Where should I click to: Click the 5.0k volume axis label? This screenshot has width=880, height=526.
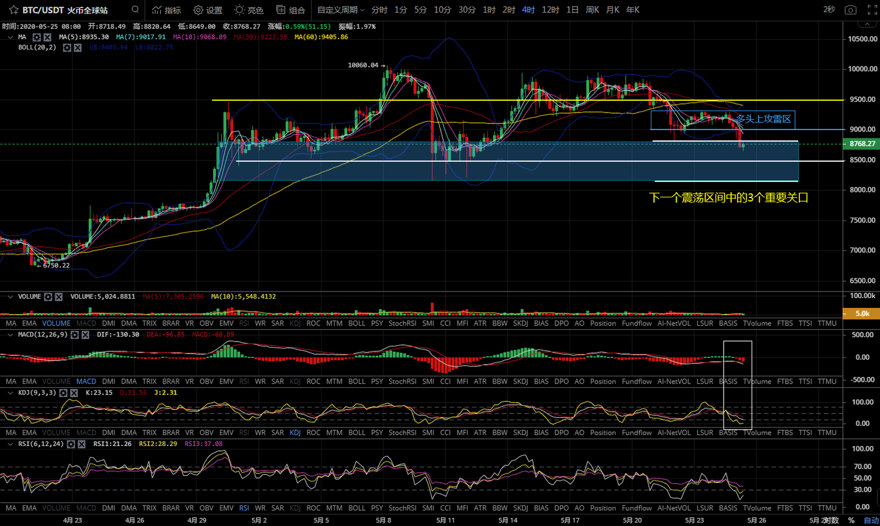(862, 313)
